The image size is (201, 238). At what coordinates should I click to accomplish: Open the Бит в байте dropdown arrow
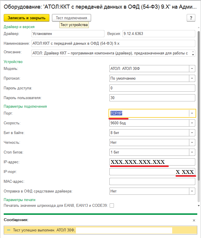[x=192, y=133]
